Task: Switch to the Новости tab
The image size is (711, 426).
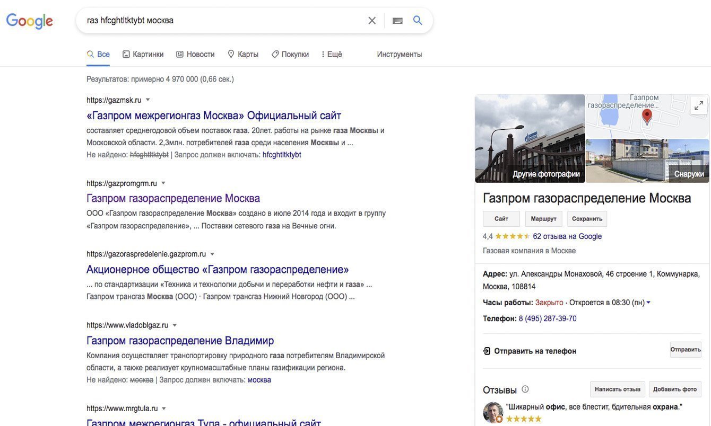Action: click(195, 54)
